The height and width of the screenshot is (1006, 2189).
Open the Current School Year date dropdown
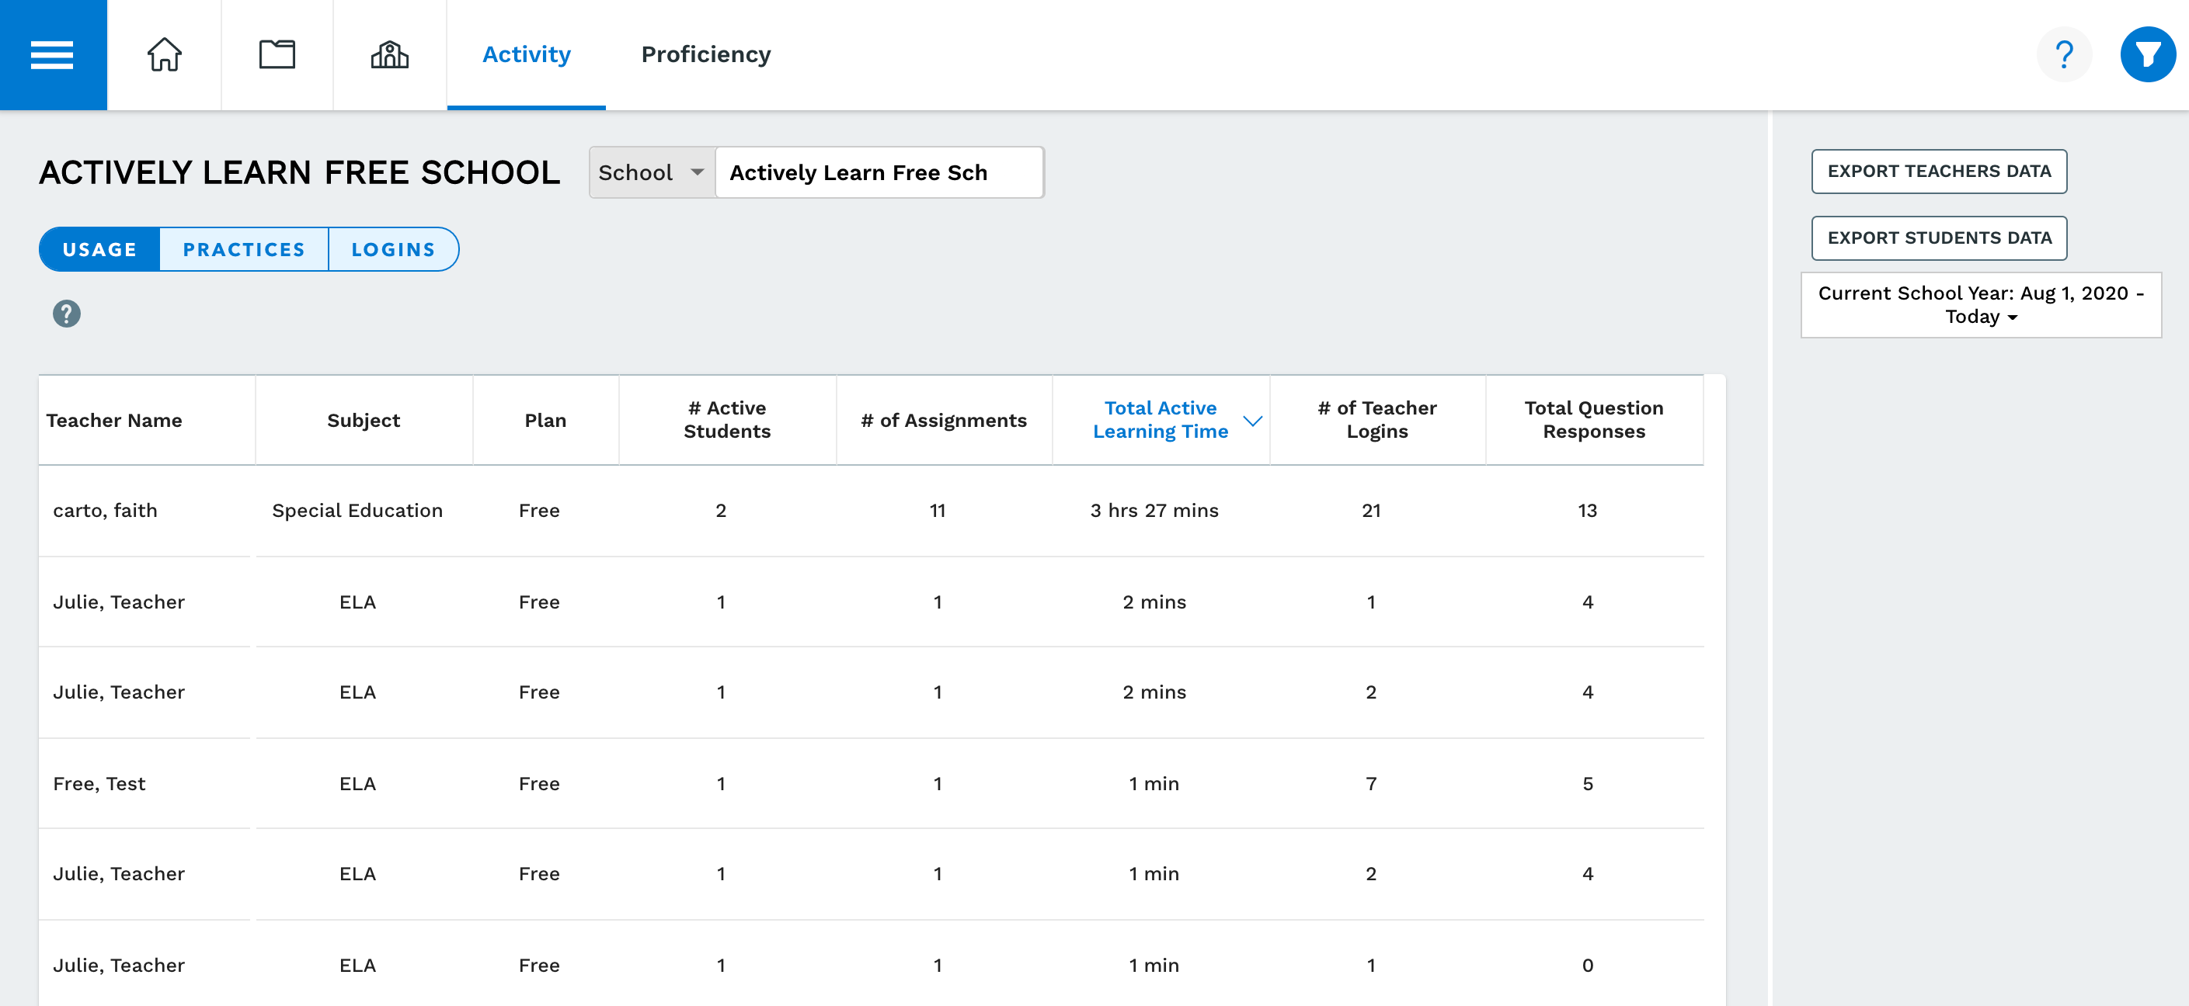pos(1981,305)
